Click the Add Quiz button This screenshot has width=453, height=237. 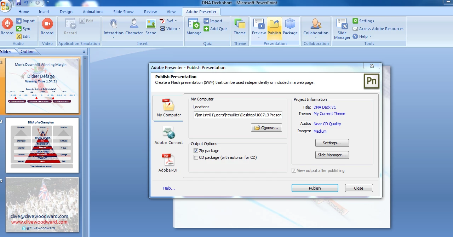click(x=216, y=29)
